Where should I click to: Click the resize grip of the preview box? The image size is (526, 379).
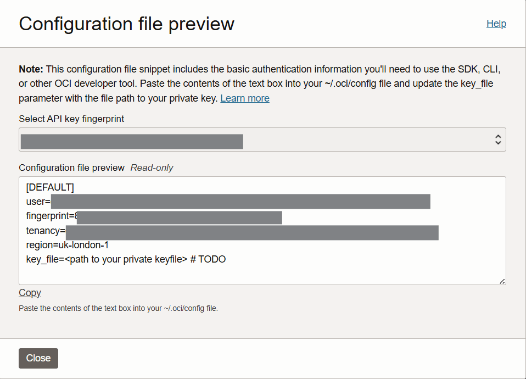pos(502,280)
